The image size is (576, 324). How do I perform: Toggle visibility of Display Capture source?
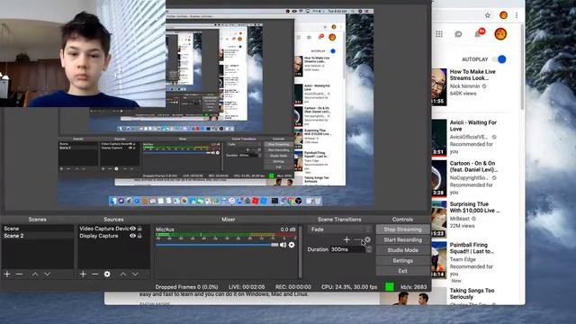(132, 236)
